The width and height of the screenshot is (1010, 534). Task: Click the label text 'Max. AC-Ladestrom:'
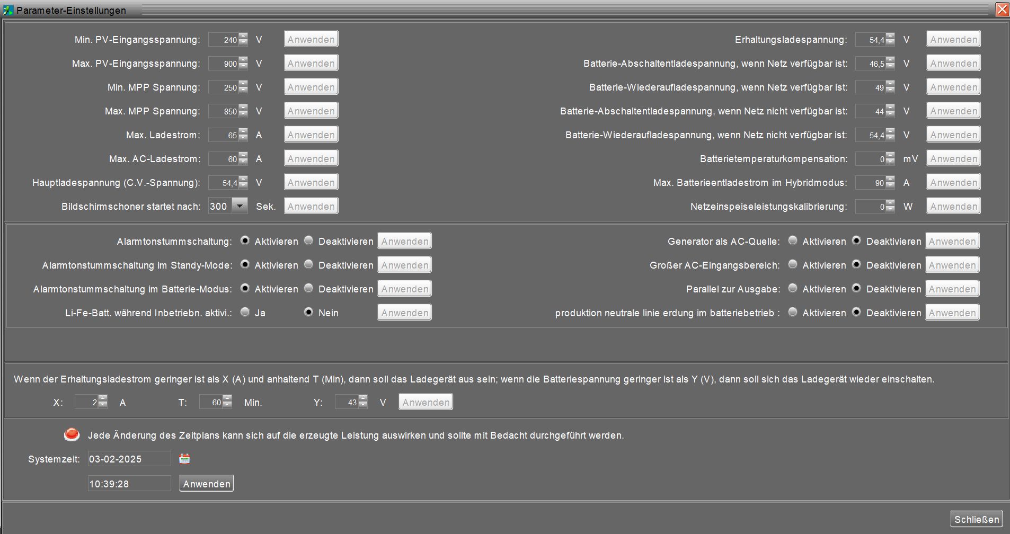point(155,159)
